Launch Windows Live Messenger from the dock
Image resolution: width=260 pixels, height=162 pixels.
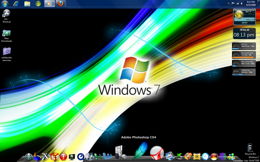(x=232, y=157)
